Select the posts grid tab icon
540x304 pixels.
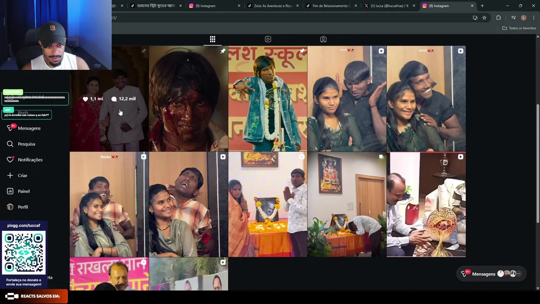coord(213,39)
